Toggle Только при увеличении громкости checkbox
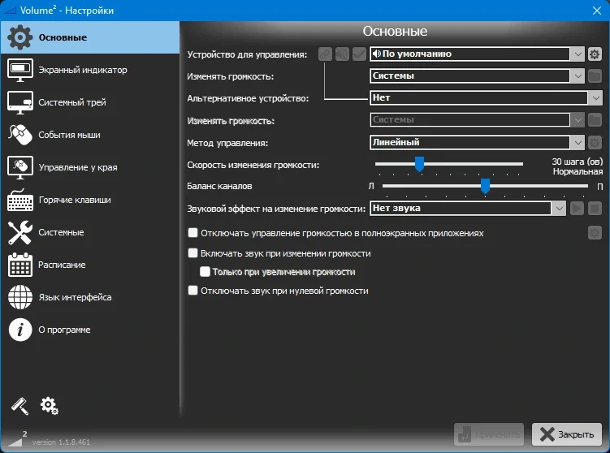This screenshot has width=610, height=453. tap(205, 271)
